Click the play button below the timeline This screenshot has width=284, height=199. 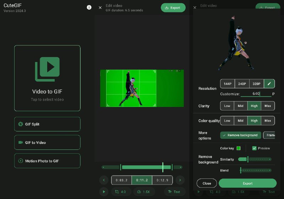tap(104, 192)
